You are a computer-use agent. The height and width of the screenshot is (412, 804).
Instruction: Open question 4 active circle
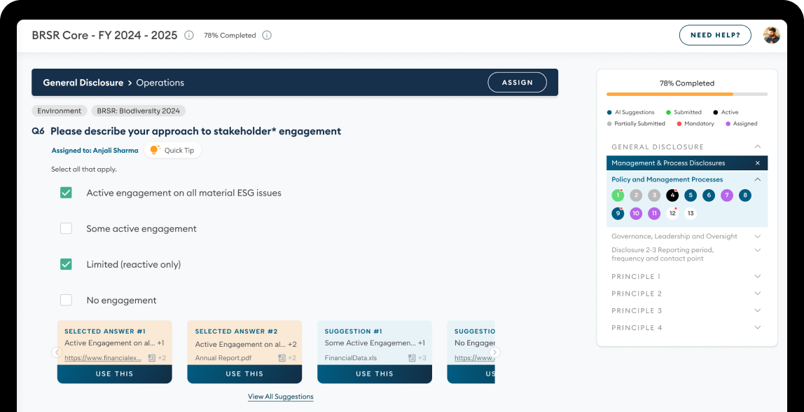tap(672, 195)
